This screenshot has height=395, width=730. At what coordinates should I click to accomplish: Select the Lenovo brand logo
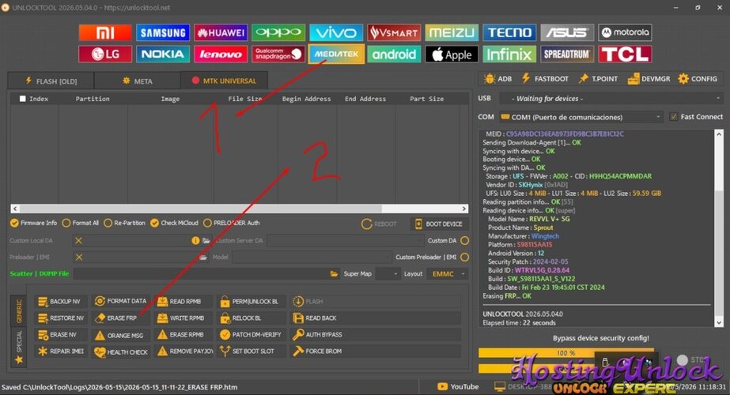(x=221, y=54)
